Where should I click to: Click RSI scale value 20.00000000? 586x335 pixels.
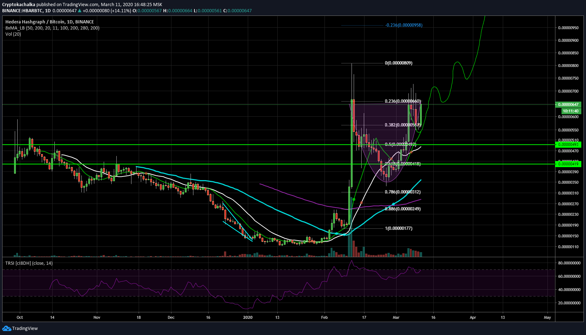(x=569, y=303)
